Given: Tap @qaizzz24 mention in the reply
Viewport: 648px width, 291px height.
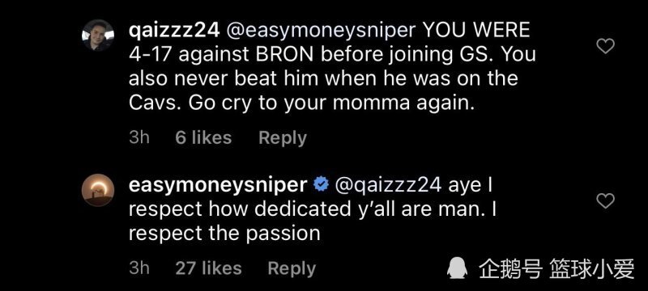Looking at the screenshot, I should pos(388,186).
